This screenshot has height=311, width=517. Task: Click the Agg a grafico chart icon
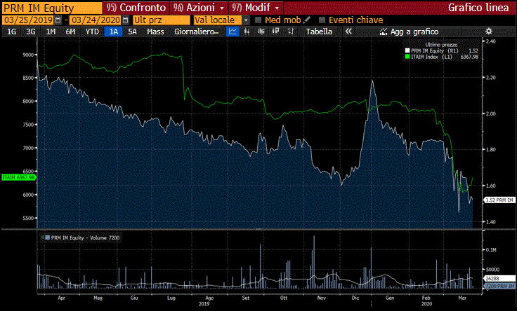[x=383, y=32]
